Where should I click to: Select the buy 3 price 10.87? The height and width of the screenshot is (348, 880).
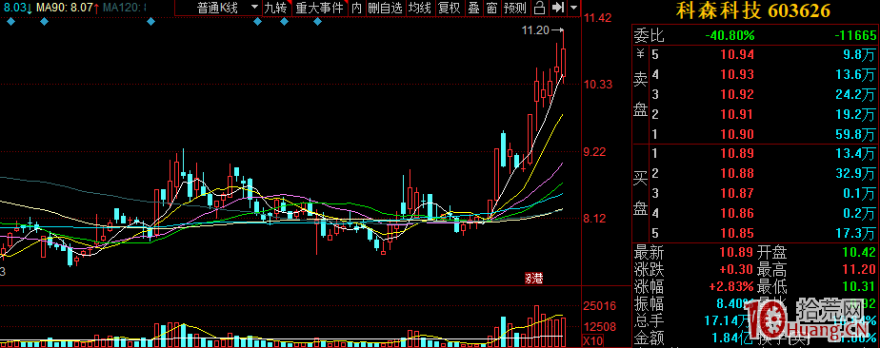point(737,194)
